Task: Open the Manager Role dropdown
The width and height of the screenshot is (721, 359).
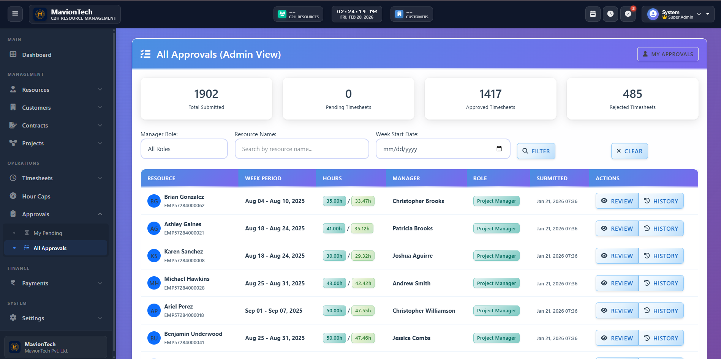Action: (184, 149)
